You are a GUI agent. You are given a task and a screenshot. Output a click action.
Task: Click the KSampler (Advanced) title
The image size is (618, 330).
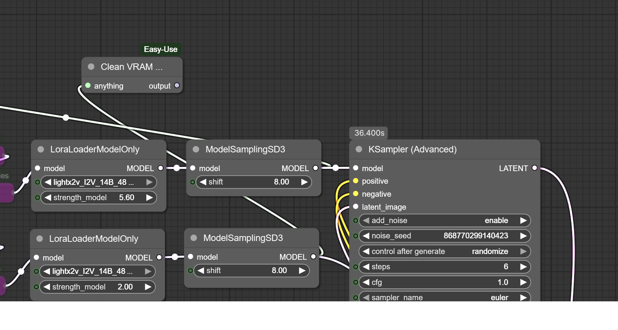413,149
